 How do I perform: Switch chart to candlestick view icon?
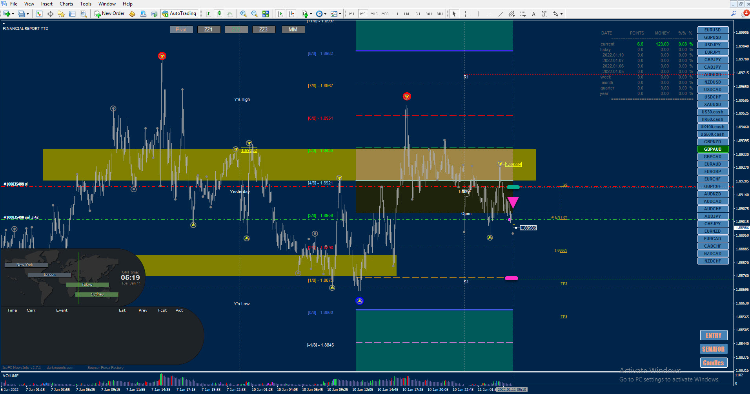point(219,14)
